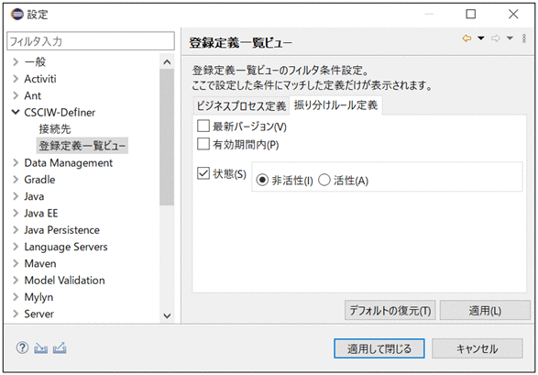Expand the Mylyn tree node
Image resolution: width=538 pixels, height=375 pixels.
click(x=16, y=297)
